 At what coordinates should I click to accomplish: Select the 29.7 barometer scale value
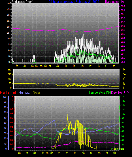point(123,26)
